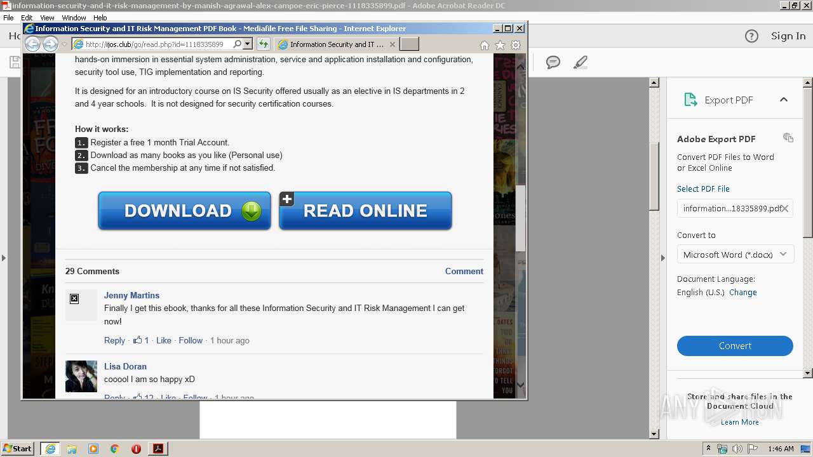
Task: Open Acrobat Window menu
Action: coord(74,18)
